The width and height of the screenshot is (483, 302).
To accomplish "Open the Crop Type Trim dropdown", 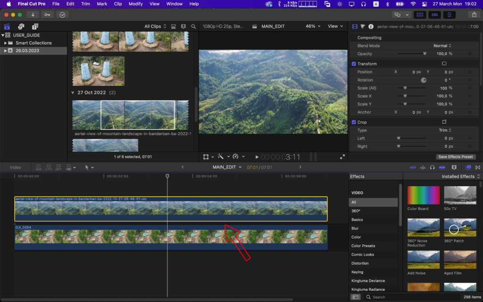I will (x=445, y=130).
